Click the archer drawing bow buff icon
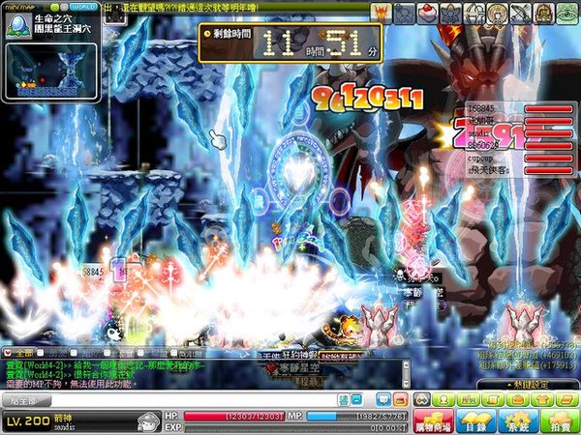 click(x=474, y=14)
